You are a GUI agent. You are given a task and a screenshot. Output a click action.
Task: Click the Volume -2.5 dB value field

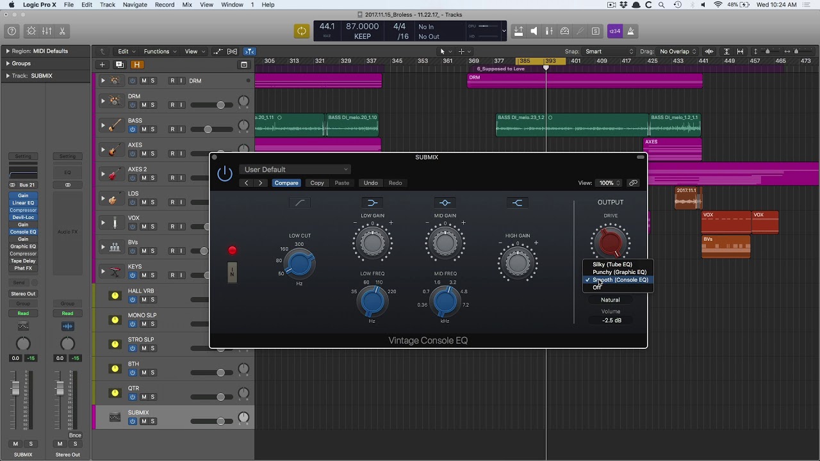point(612,320)
